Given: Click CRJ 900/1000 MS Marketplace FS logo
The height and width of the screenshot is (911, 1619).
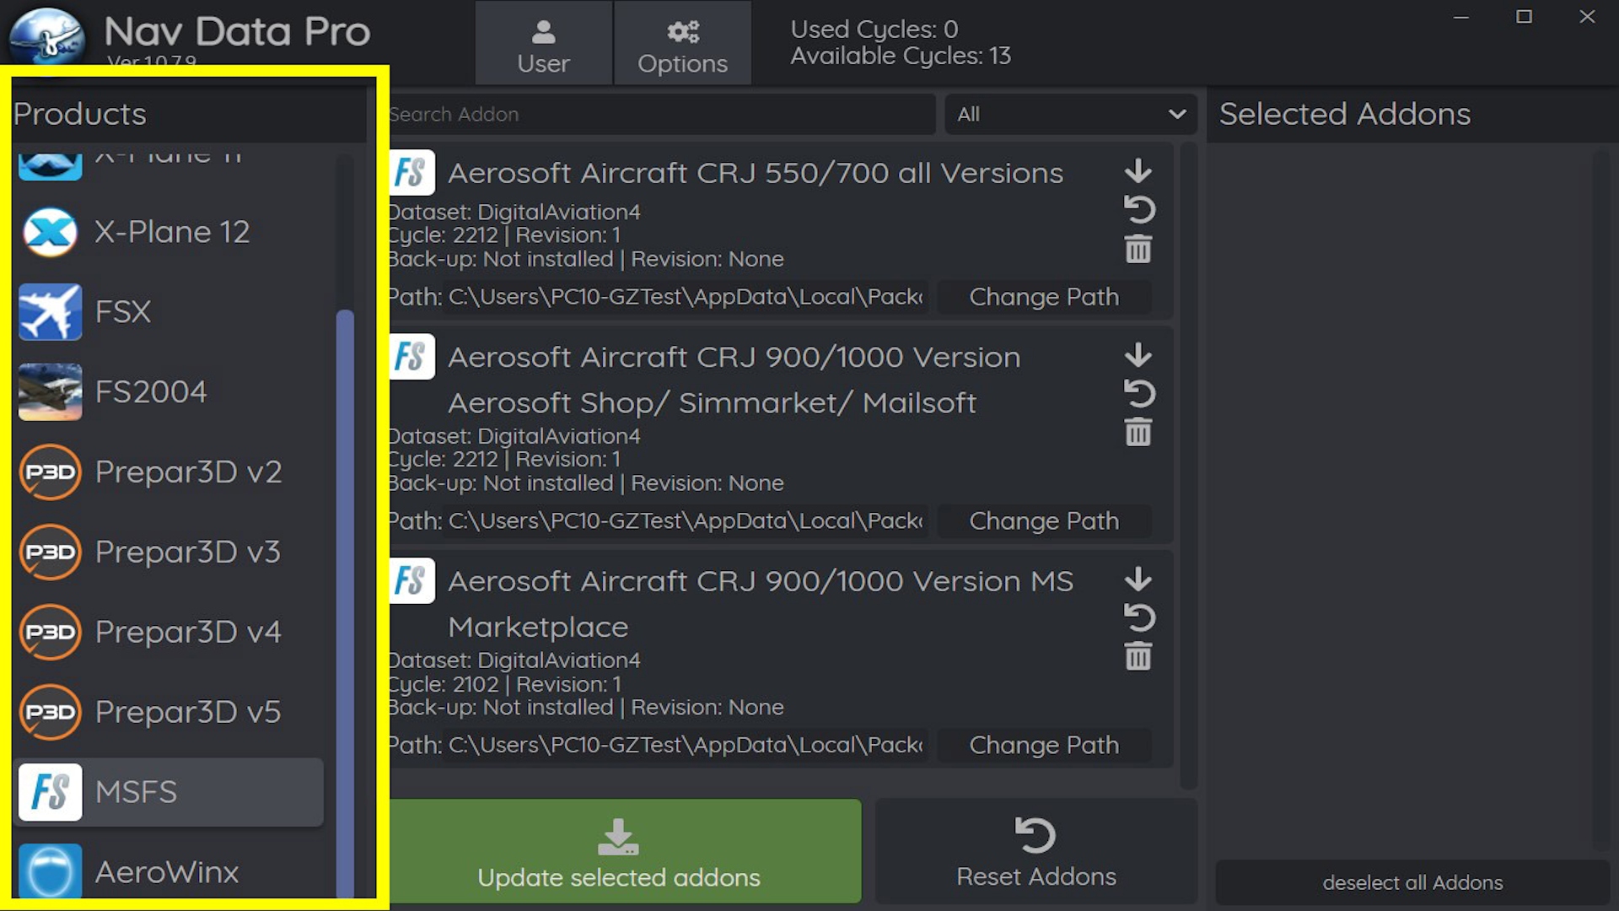Looking at the screenshot, I should 412,581.
